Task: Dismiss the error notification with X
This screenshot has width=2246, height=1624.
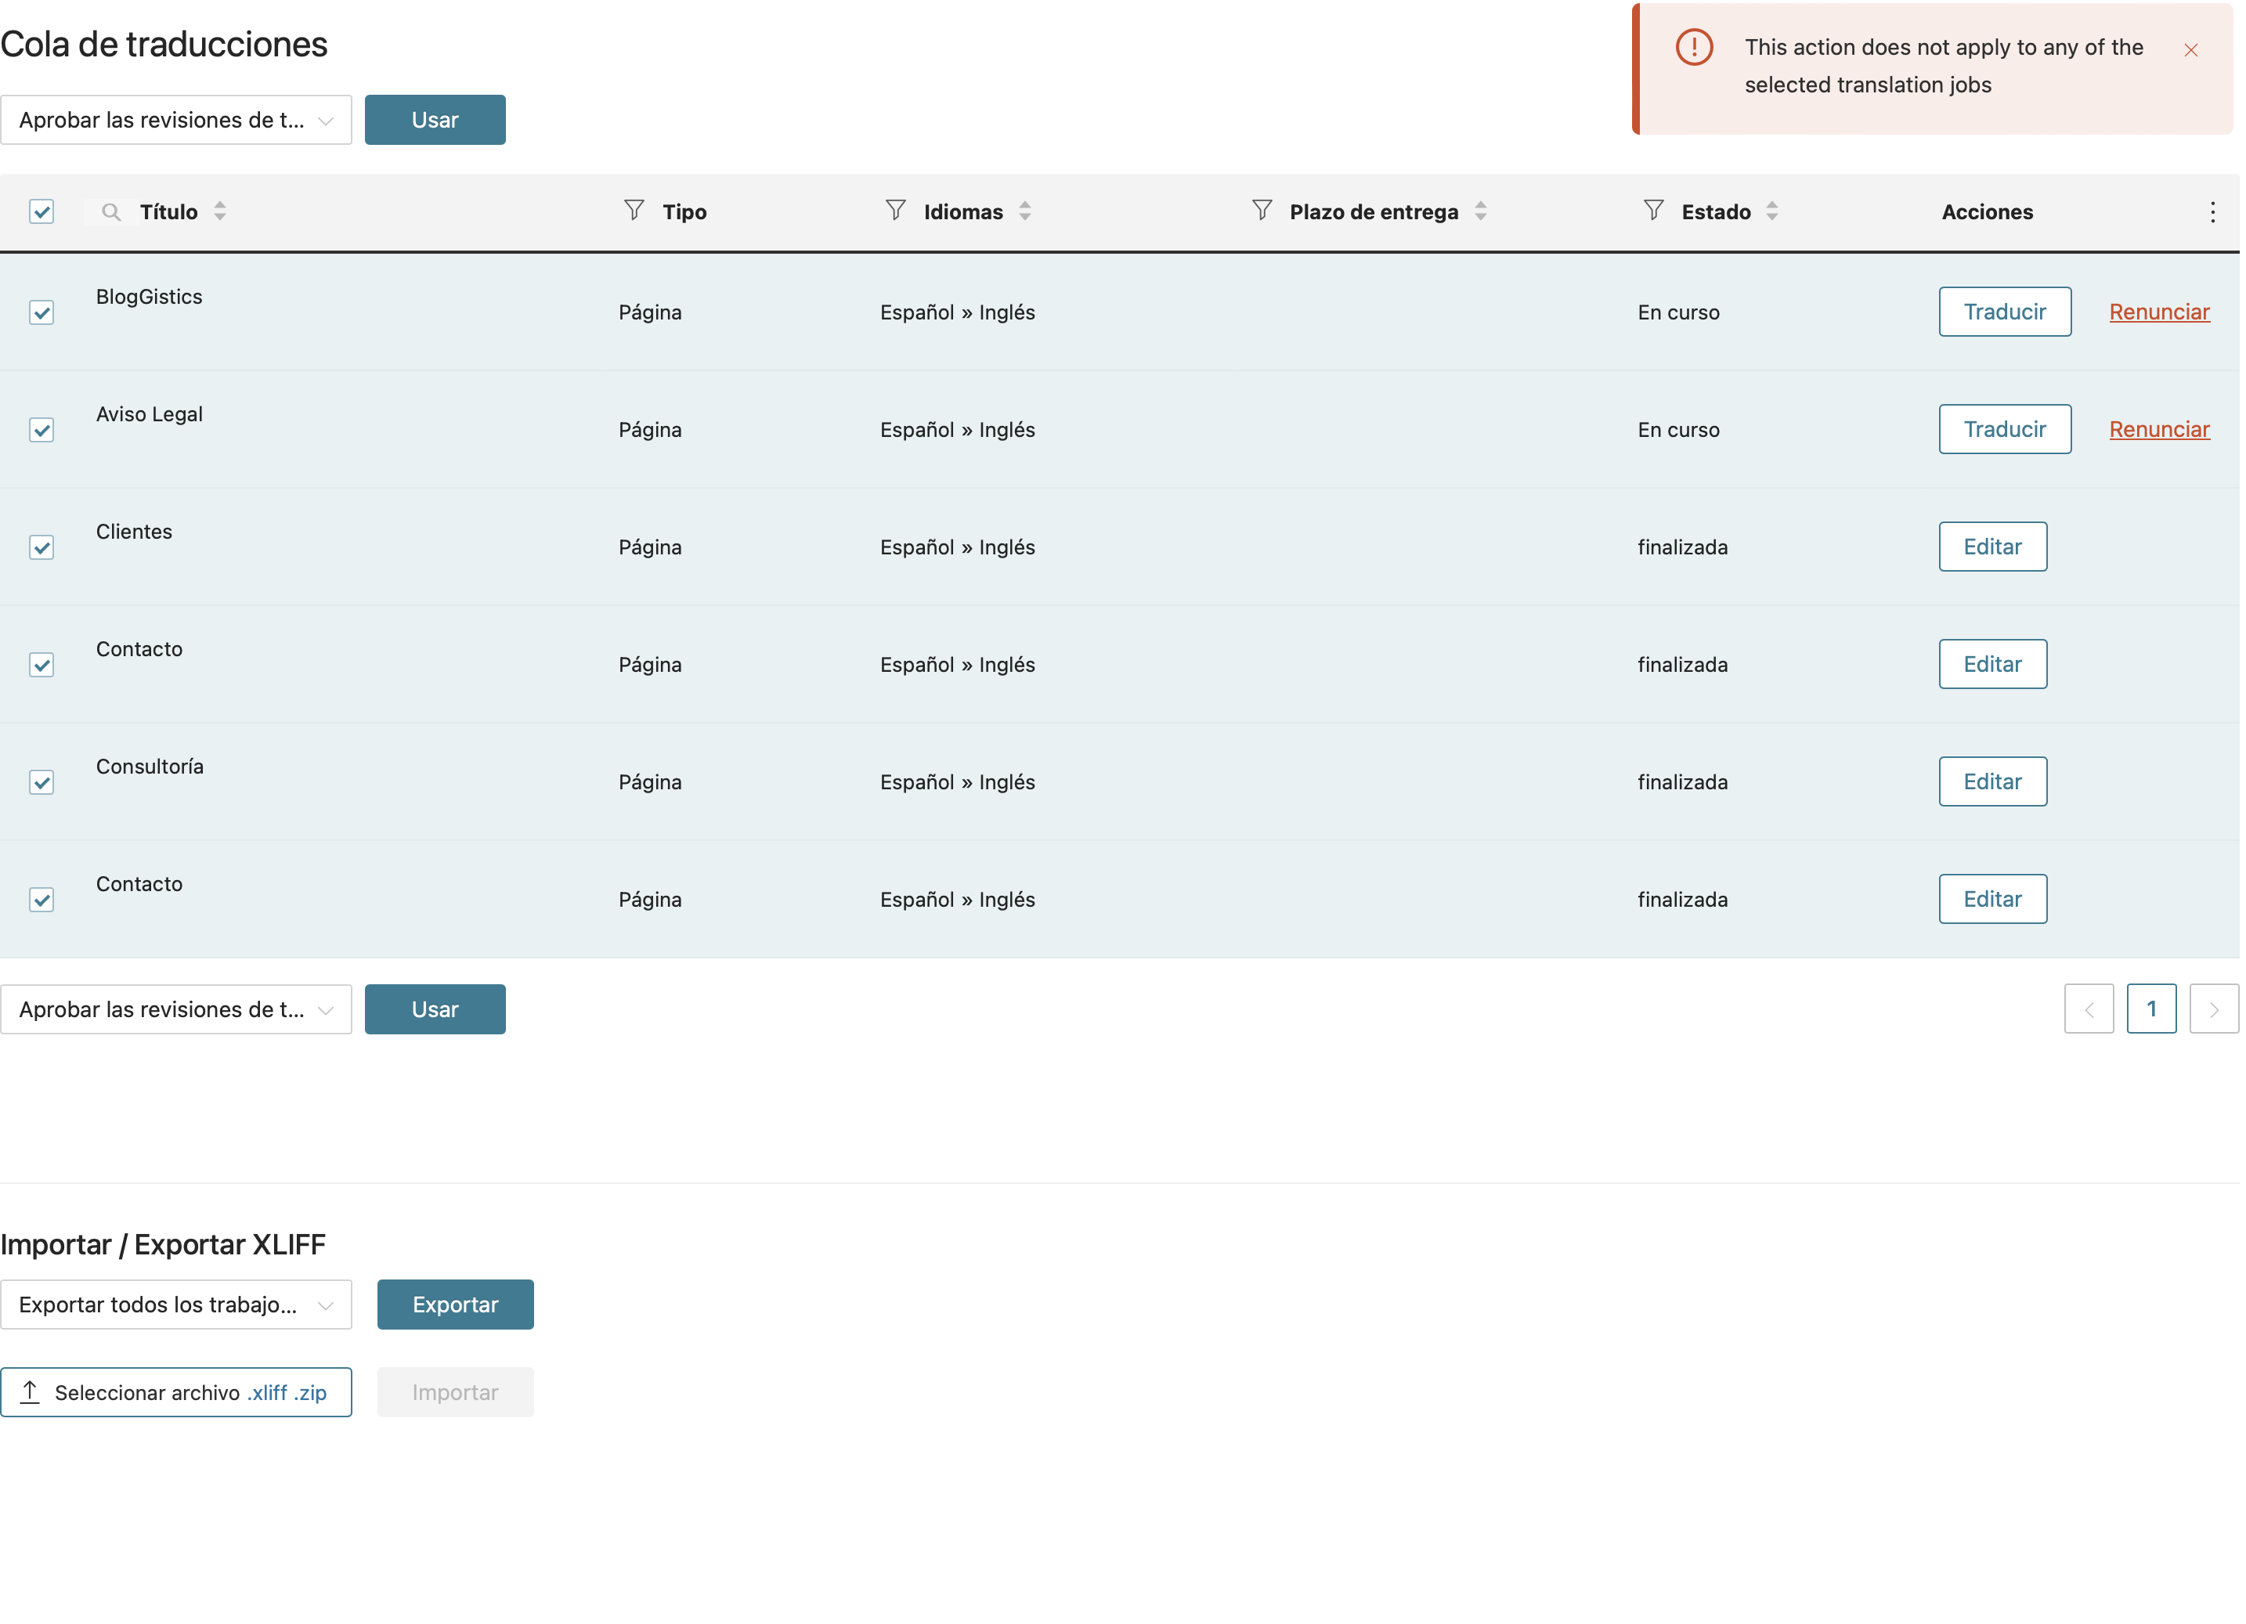Action: click(x=2190, y=50)
